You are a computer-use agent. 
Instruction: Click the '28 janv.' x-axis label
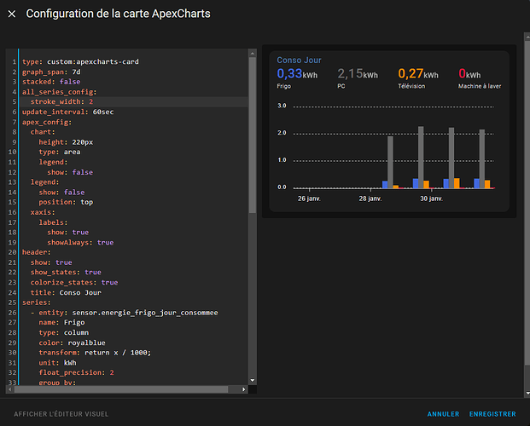pos(370,199)
